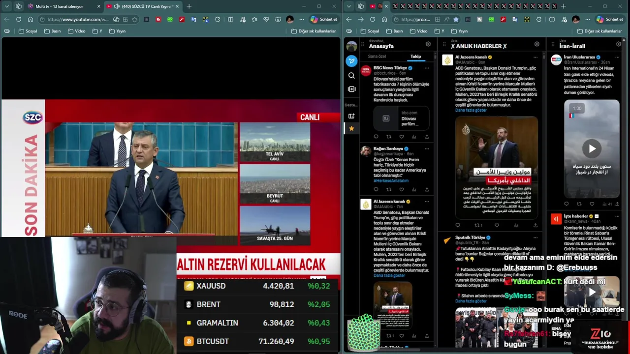Reply to the BBC News Türkçe post
The image size is (630, 354).
pyautogui.click(x=376, y=137)
